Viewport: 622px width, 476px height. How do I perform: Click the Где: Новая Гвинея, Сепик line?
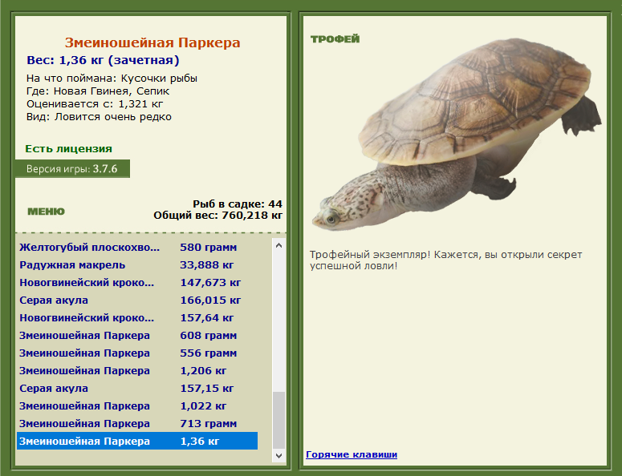[98, 91]
